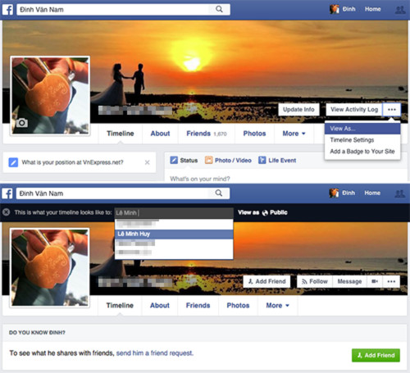Screen dimensions: 410x373
Task: Click View Activity Log button
Action: [354, 110]
